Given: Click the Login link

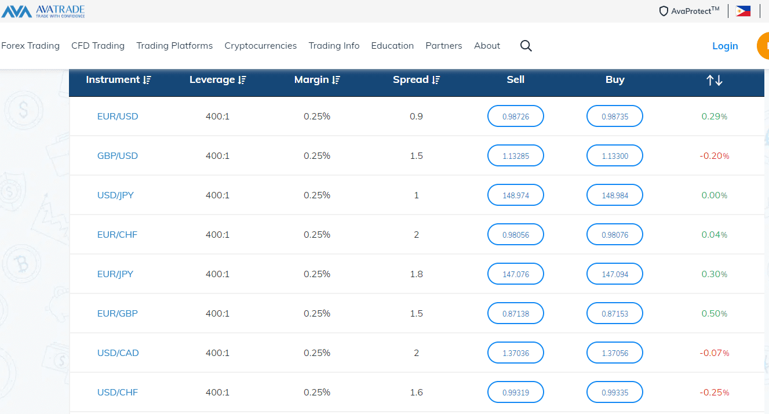Looking at the screenshot, I should (725, 46).
